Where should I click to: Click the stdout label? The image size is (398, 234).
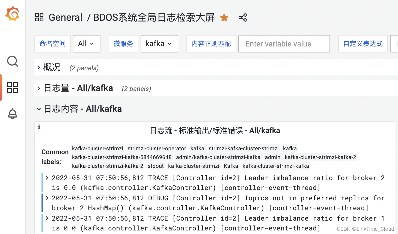(x=156, y=166)
